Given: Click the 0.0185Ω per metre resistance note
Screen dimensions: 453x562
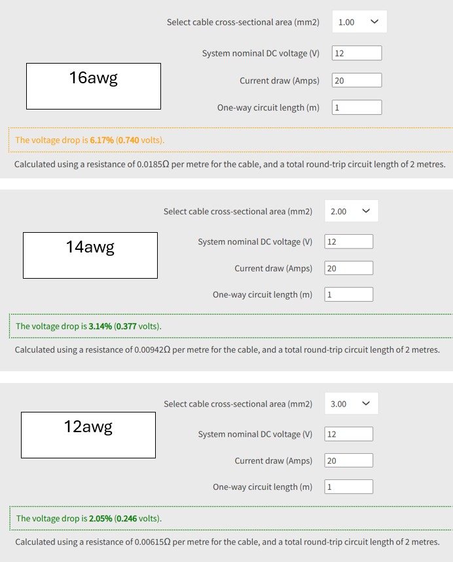Looking at the screenshot, I should (x=229, y=164).
